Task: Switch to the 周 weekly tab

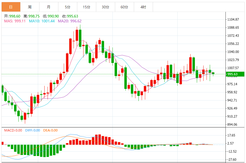Action: pos(30,7)
